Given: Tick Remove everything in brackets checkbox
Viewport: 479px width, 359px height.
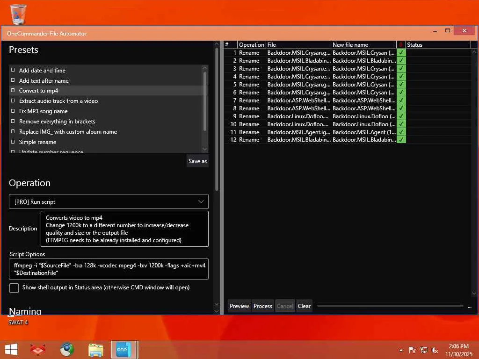Looking at the screenshot, I should [13, 121].
